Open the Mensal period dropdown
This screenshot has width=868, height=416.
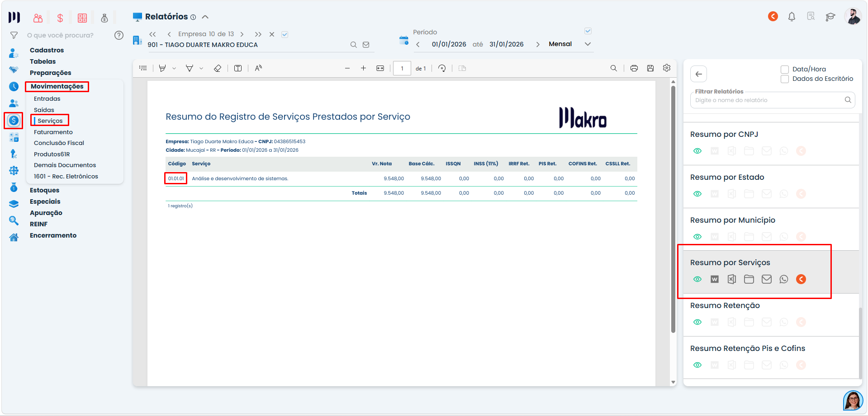point(588,44)
